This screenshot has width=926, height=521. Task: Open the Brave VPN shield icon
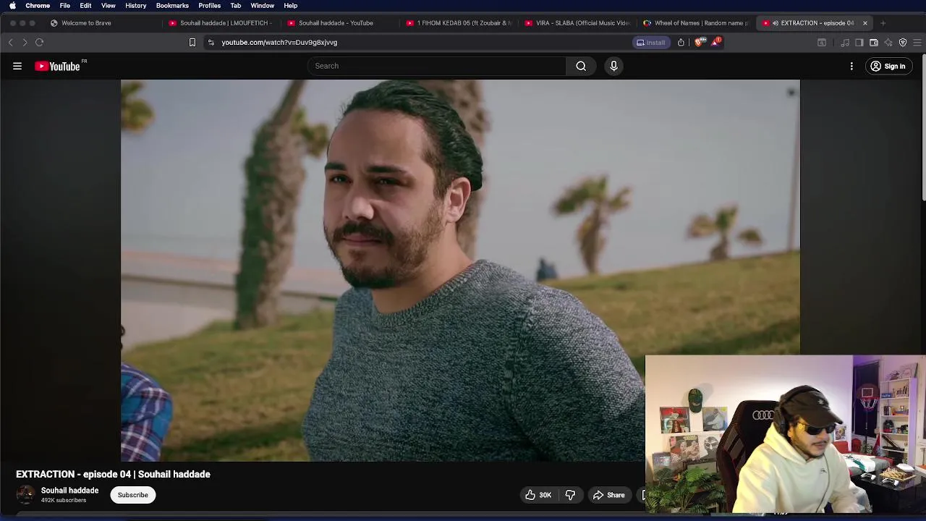coord(903,43)
